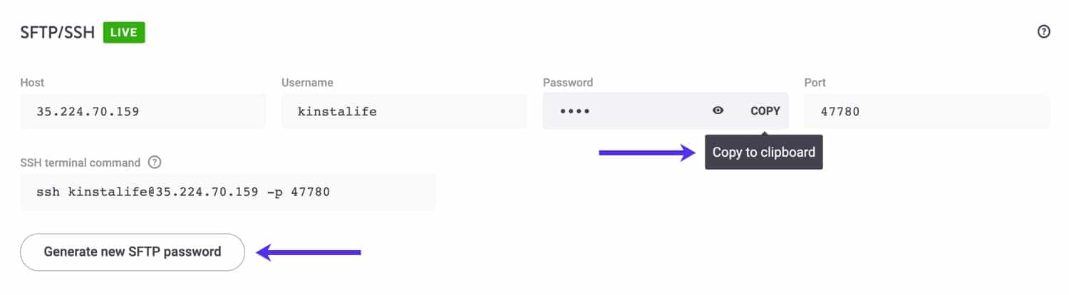The image size is (1069, 295).
Task: Click the green LIVE badge
Action: pyautogui.click(x=124, y=32)
